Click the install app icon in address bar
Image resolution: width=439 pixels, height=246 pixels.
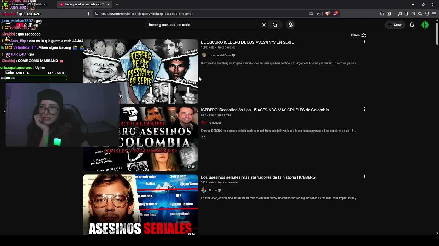311,14
